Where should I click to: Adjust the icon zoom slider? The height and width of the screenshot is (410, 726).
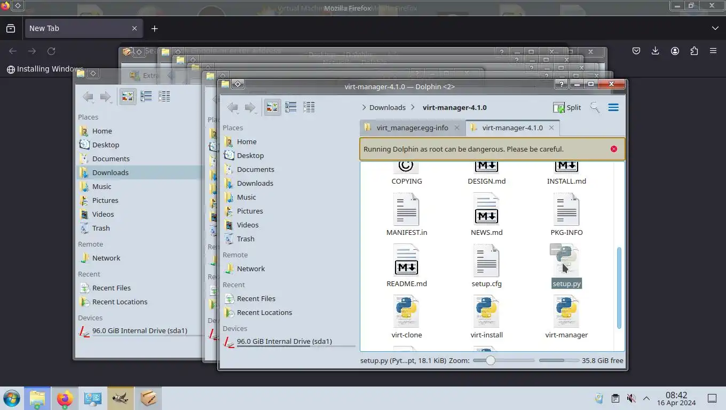(x=503, y=360)
